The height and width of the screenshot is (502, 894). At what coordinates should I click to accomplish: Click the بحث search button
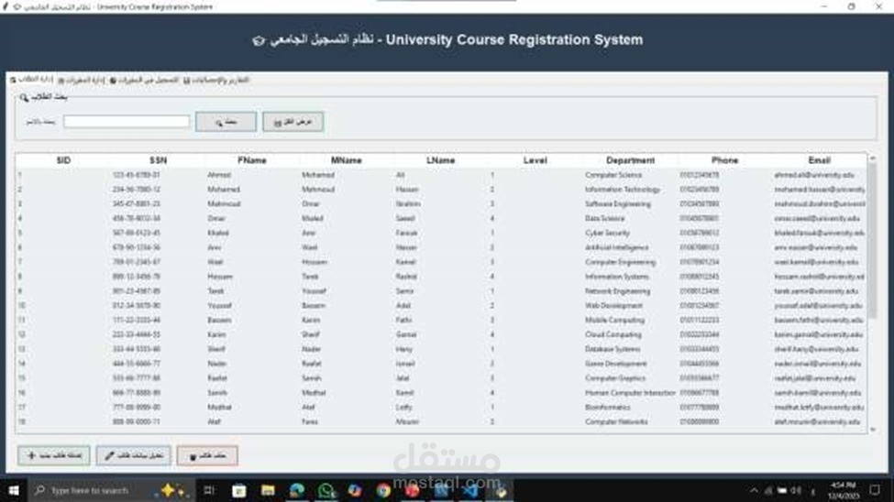coord(226,122)
